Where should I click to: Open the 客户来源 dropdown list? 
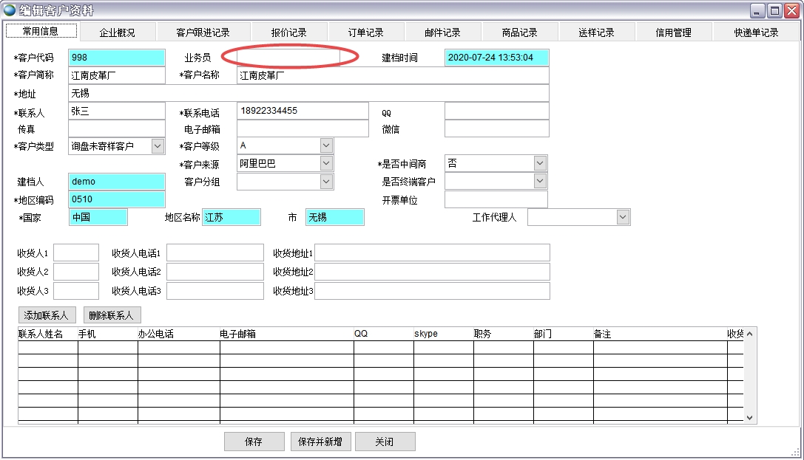326,164
